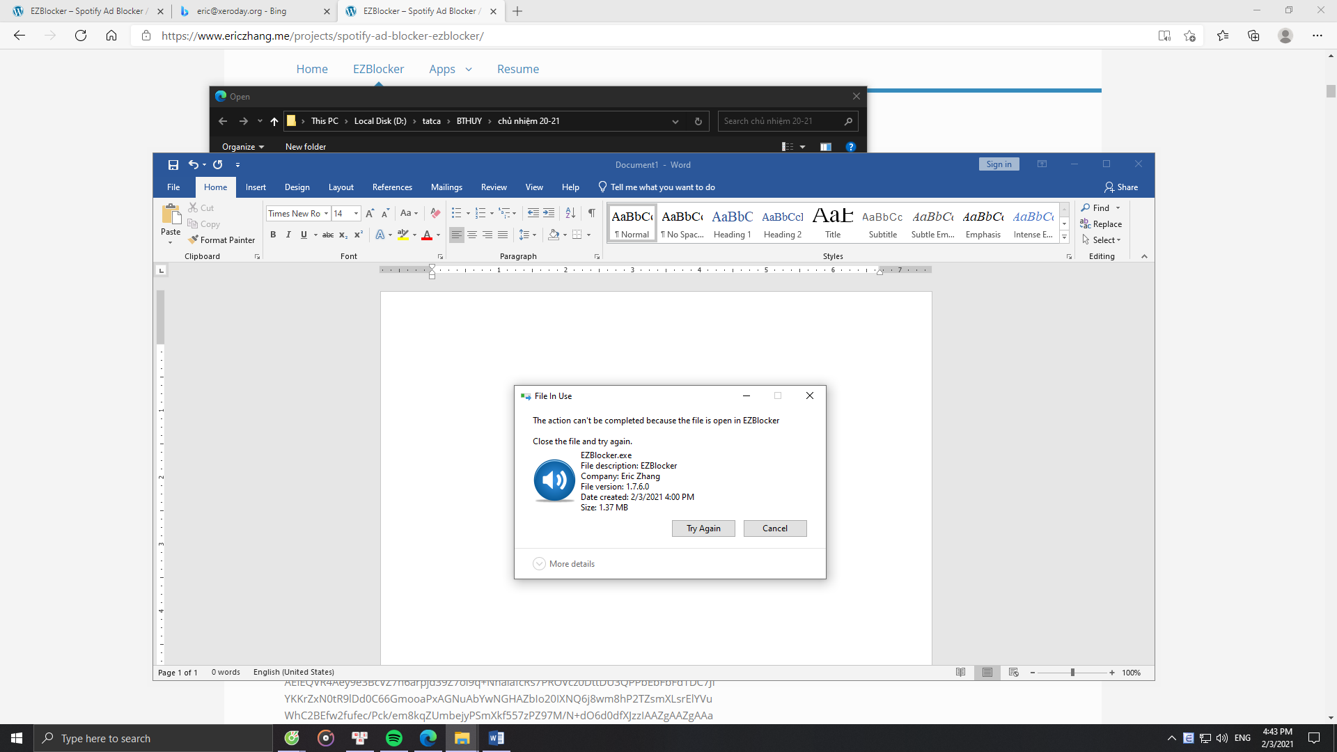Open the References ribbon tab
This screenshot has height=752, width=1337.
coord(392,187)
